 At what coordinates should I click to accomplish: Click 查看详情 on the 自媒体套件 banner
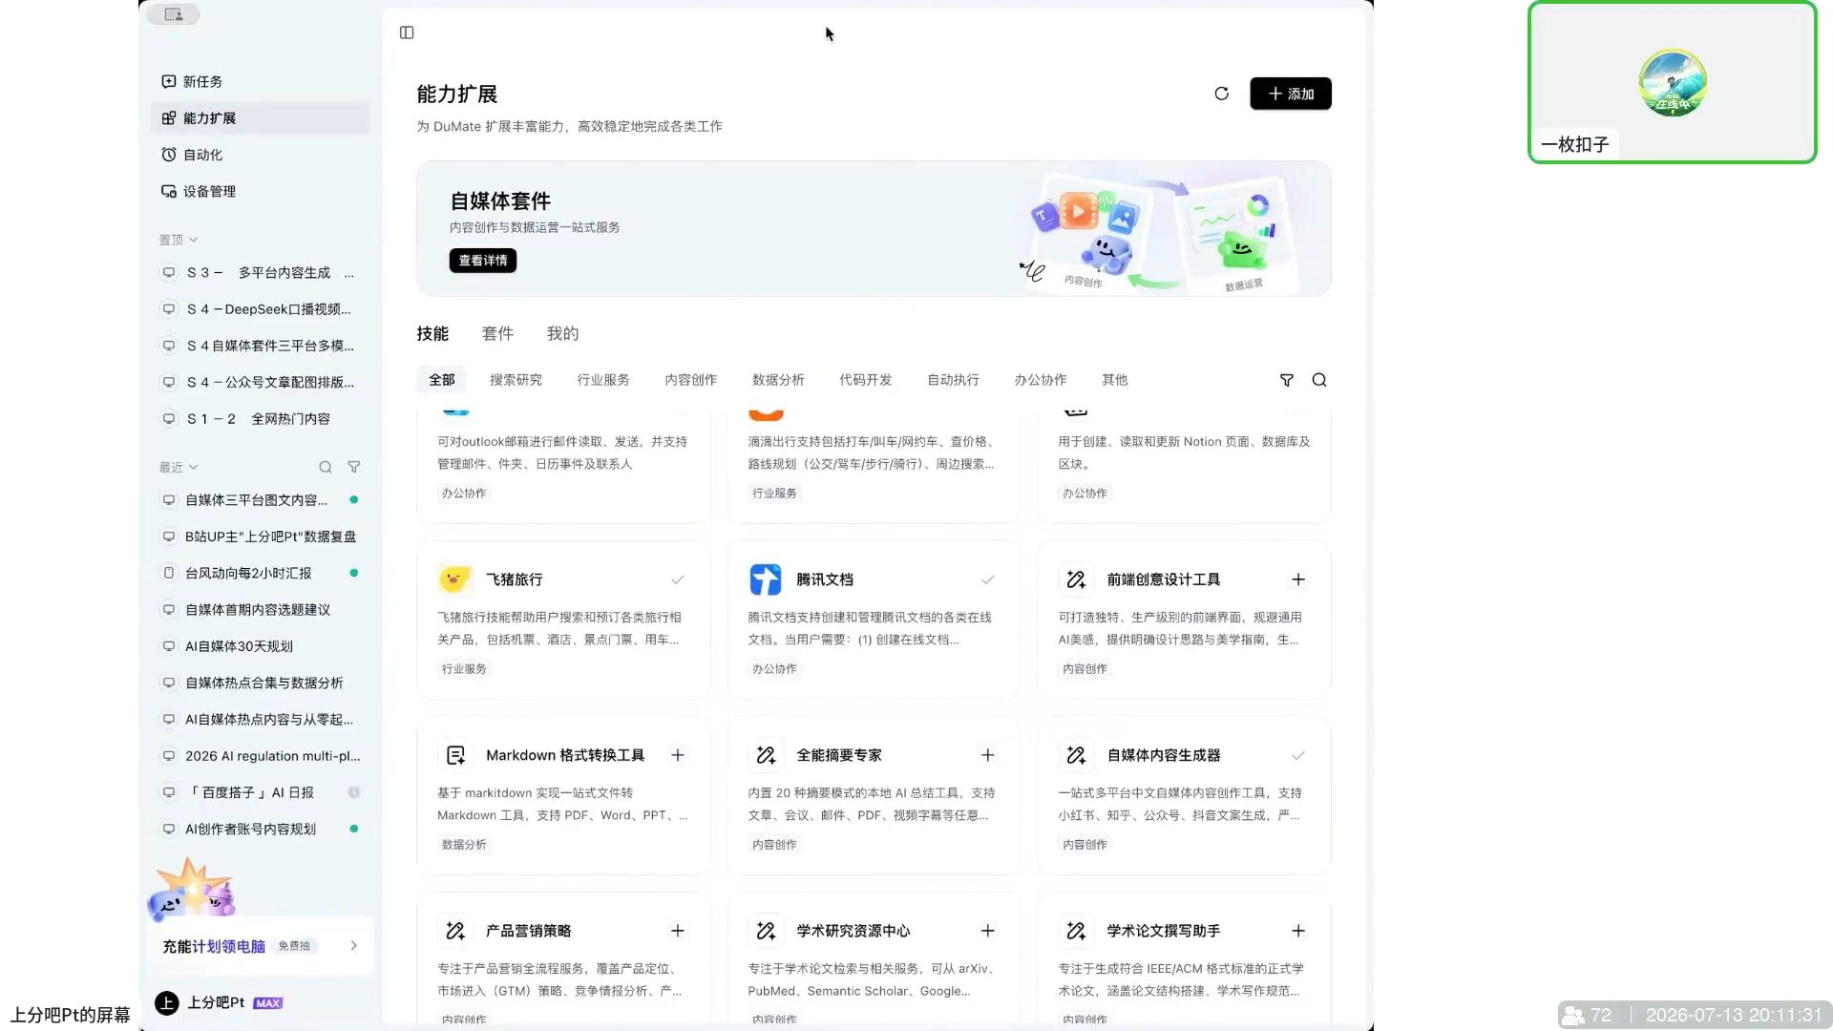(483, 261)
